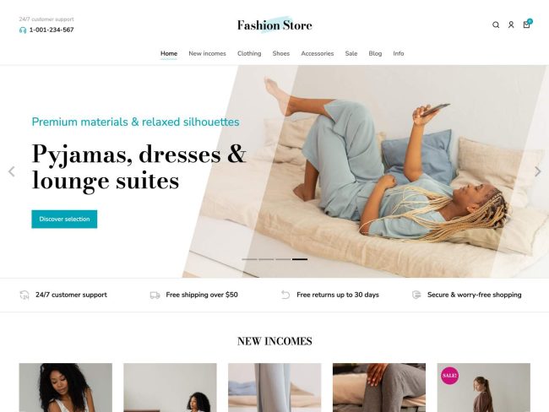Advance to next slide with right arrow
Viewport: 549px width, 412px height.
537,171
